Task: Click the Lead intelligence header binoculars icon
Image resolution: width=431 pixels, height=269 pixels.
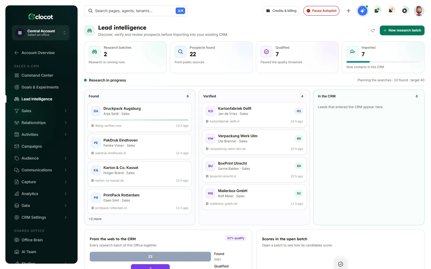Action: [90, 31]
